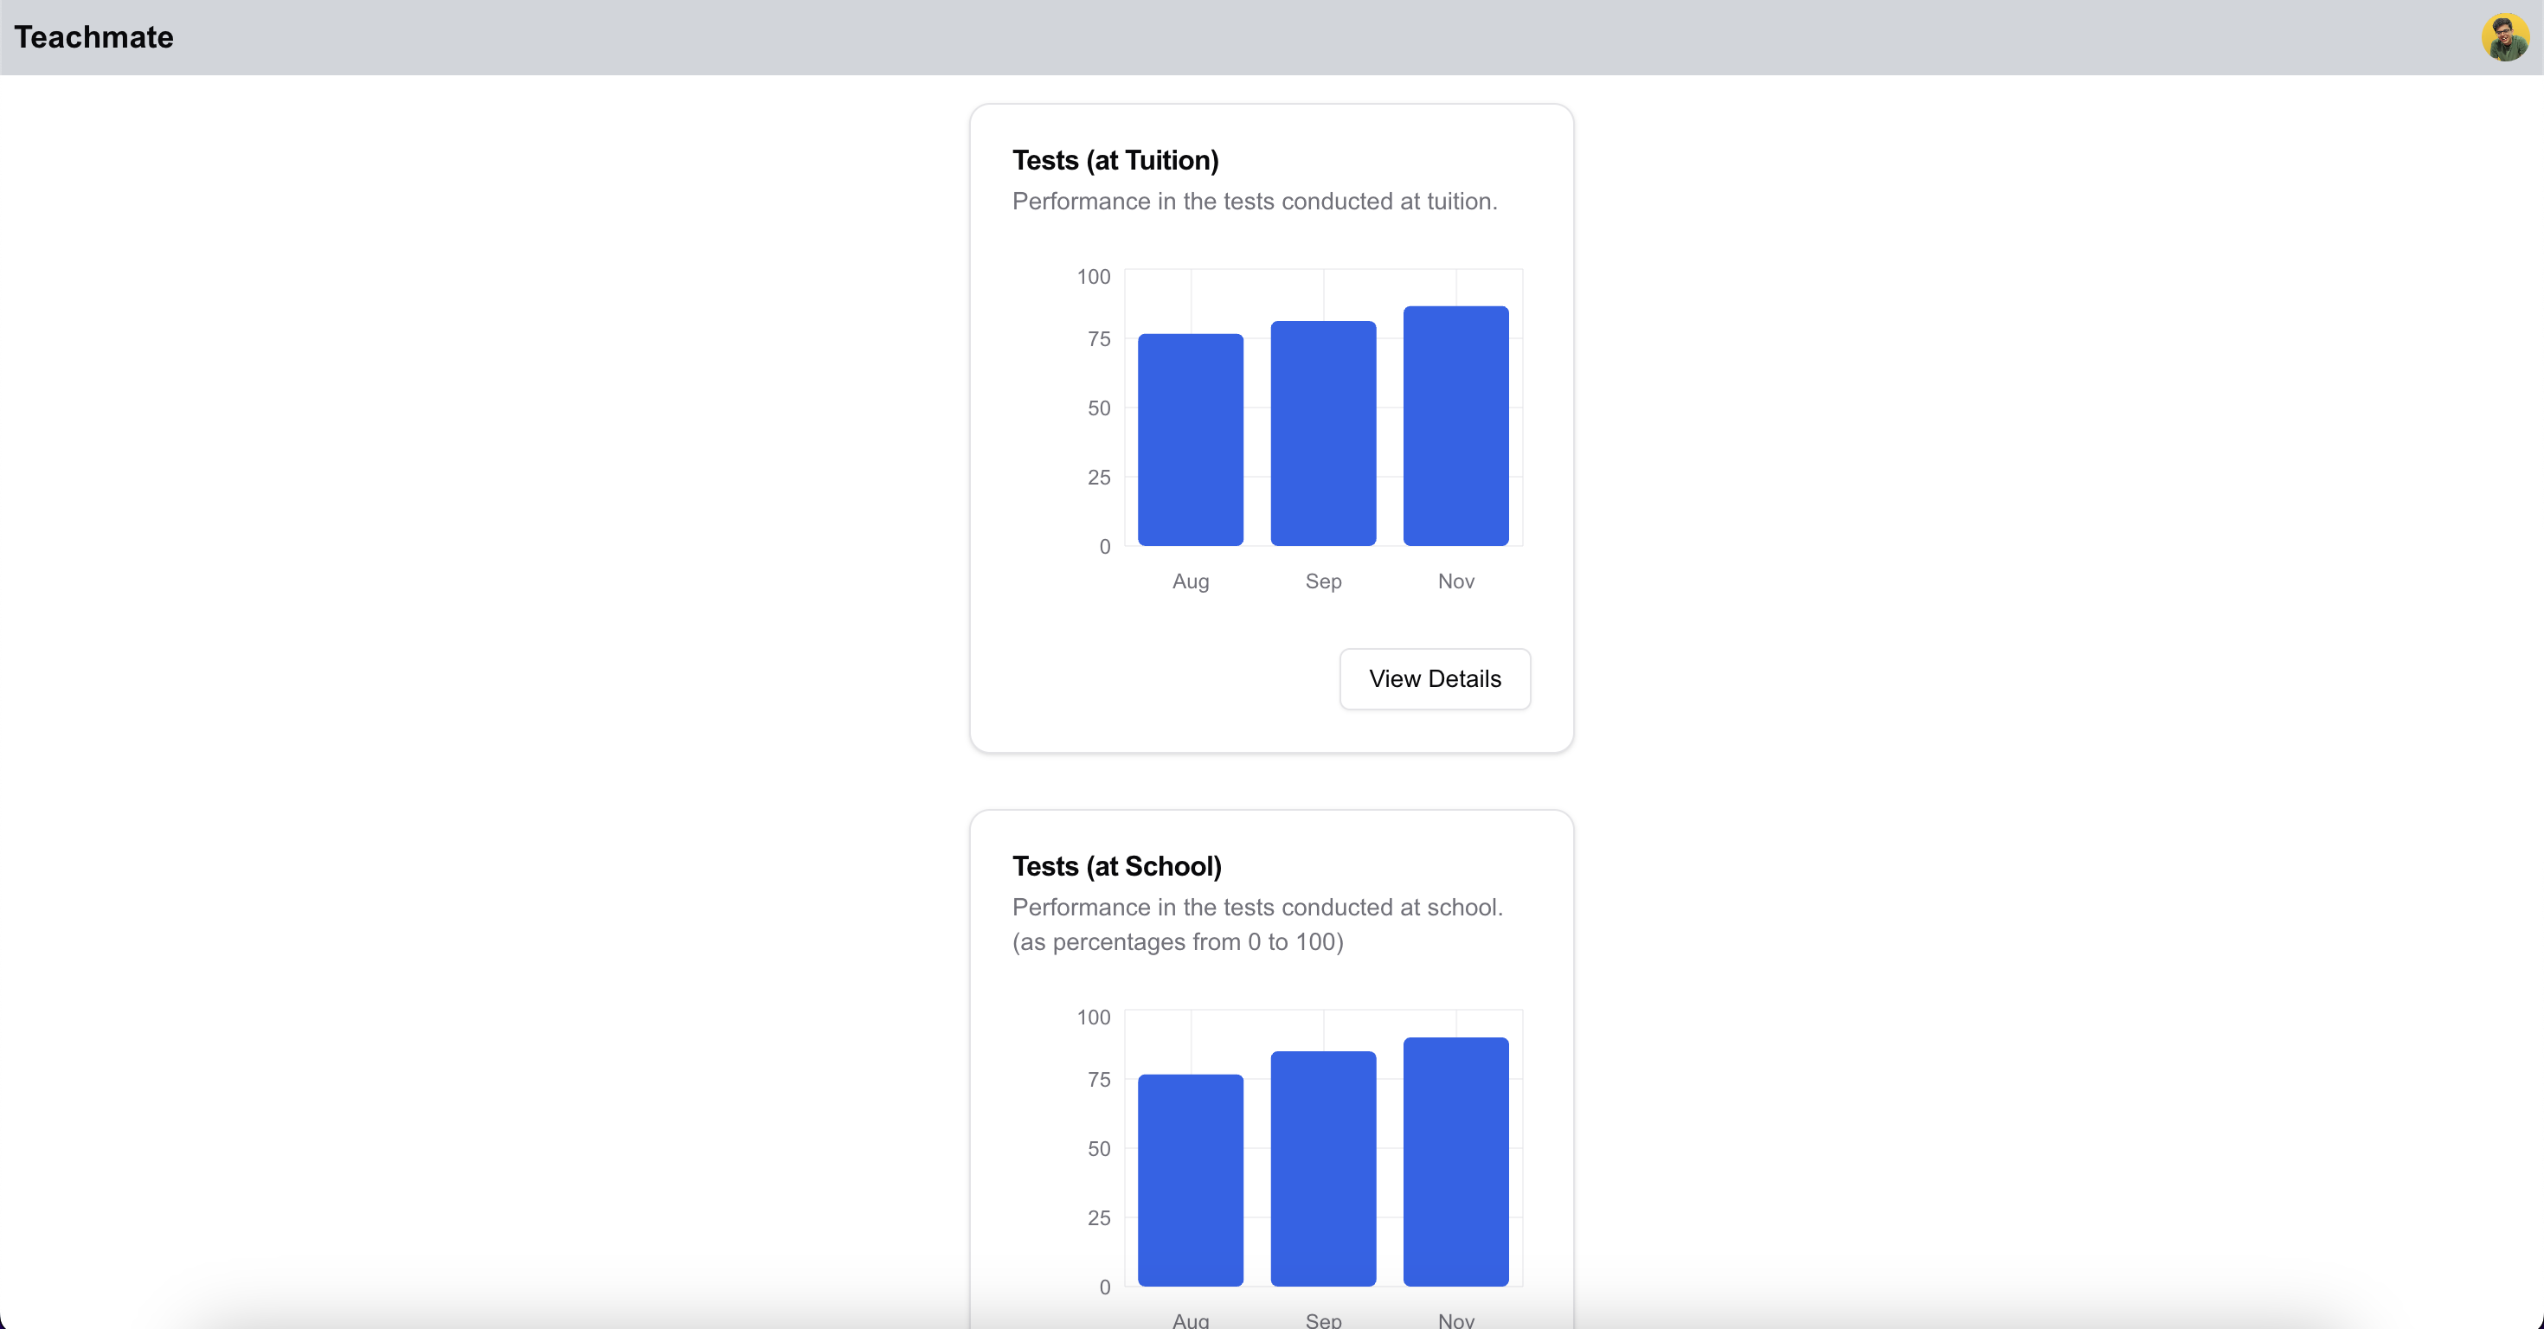
Task: Click the 0 axis label in School chart
Action: (x=1104, y=1287)
